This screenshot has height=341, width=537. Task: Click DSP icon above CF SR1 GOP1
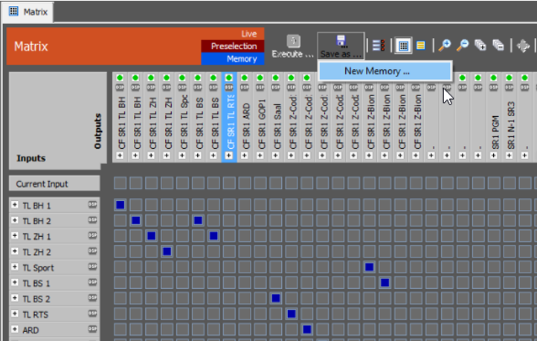tap(260, 87)
